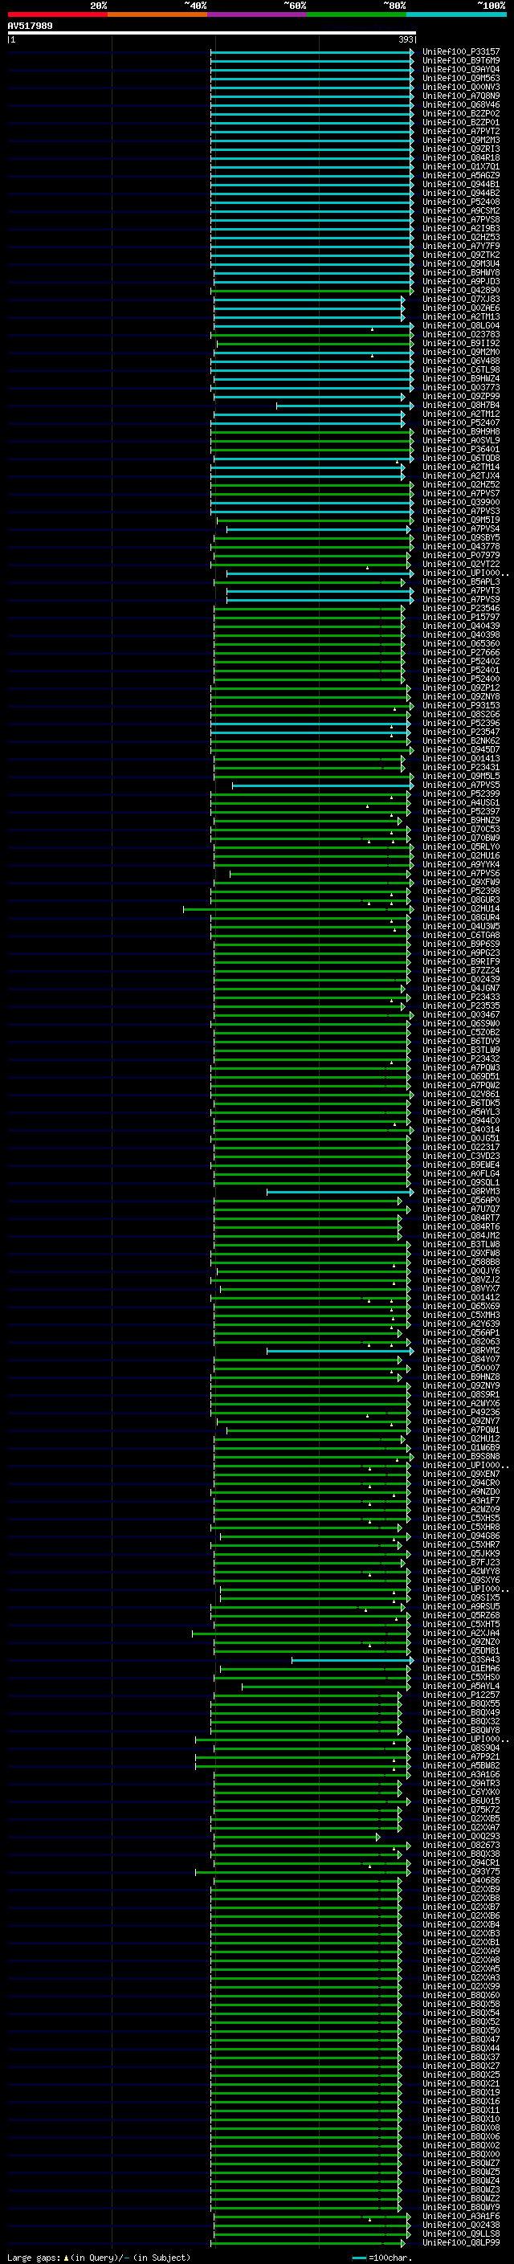Click hit label UniRef100_P49236

(x=460, y=1413)
